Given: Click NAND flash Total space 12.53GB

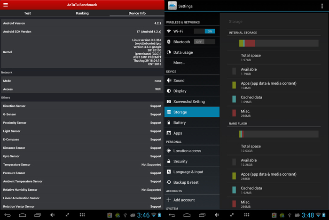Looking at the screenshot, I should click(x=274, y=148).
